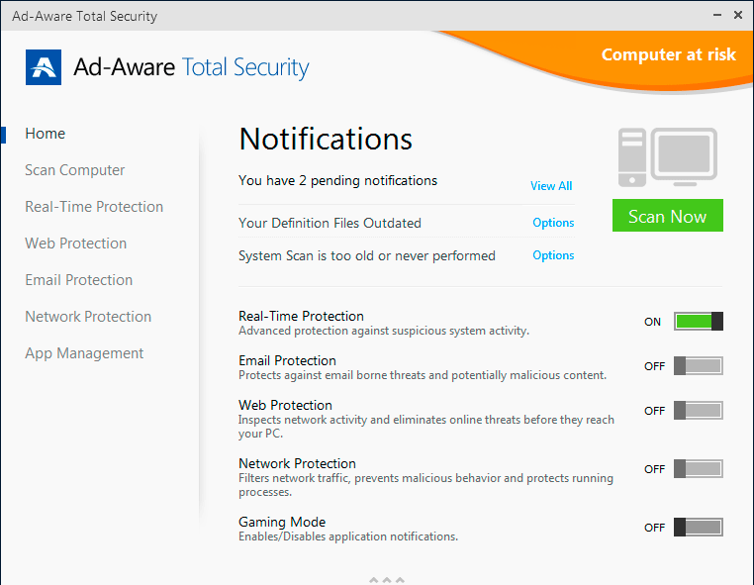Viewport: 754px width, 585px height.
Task: Open Web Protection in the sidebar
Action: (76, 244)
